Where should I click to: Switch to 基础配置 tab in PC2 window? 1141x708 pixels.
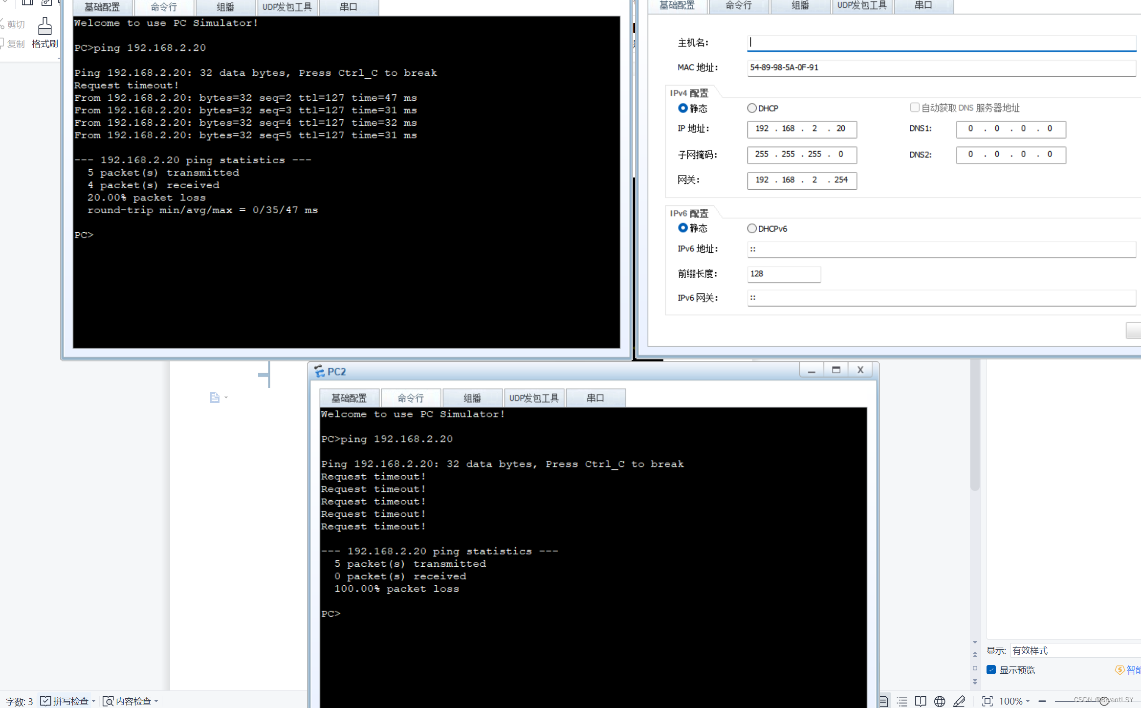tap(349, 398)
